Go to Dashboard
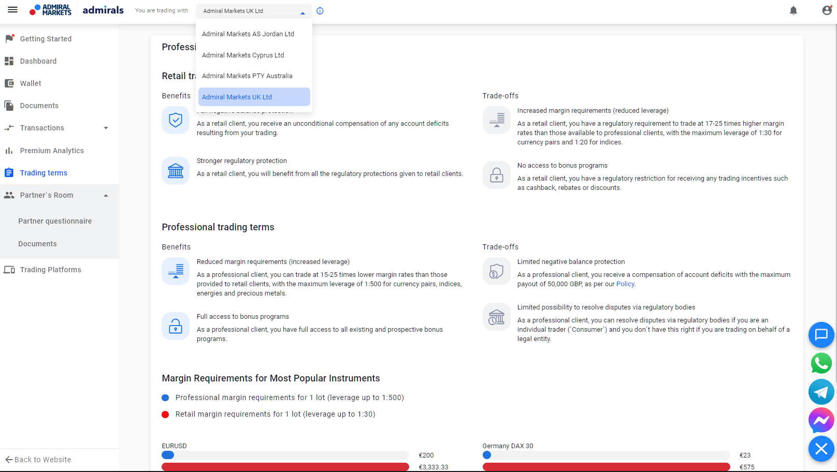The width and height of the screenshot is (837, 472). [38, 61]
